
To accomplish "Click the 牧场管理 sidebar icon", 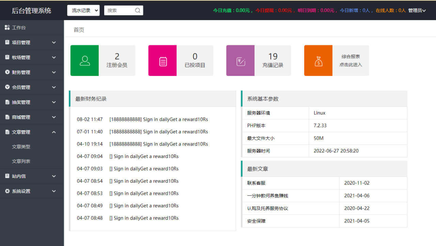I will click(x=6, y=57).
